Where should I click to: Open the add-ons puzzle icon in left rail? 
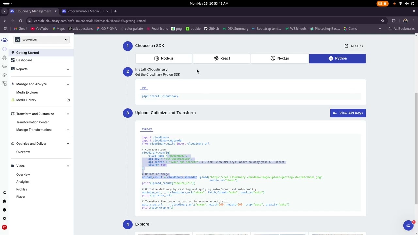(4, 201)
